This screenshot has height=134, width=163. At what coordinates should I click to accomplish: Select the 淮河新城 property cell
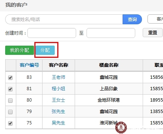(109, 123)
